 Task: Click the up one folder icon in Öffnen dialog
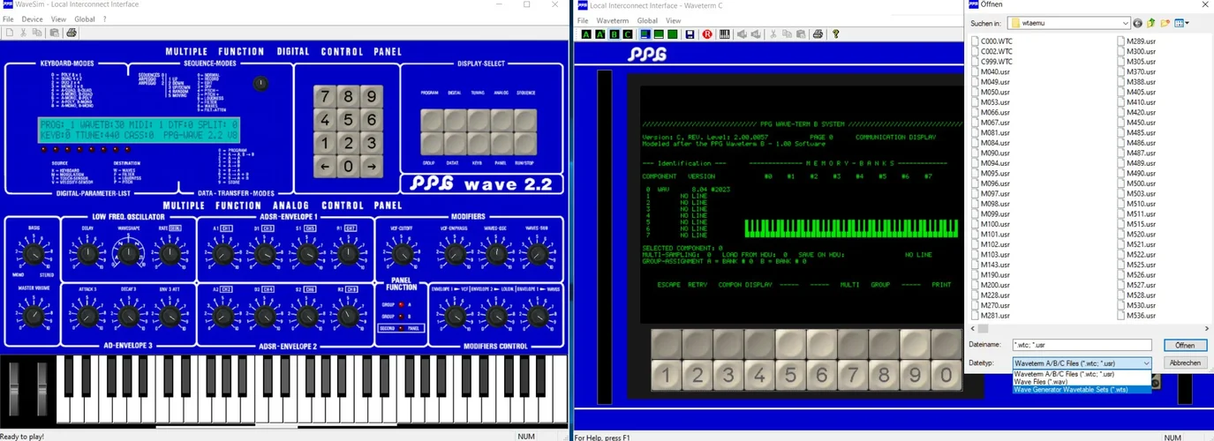(x=1151, y=23)
